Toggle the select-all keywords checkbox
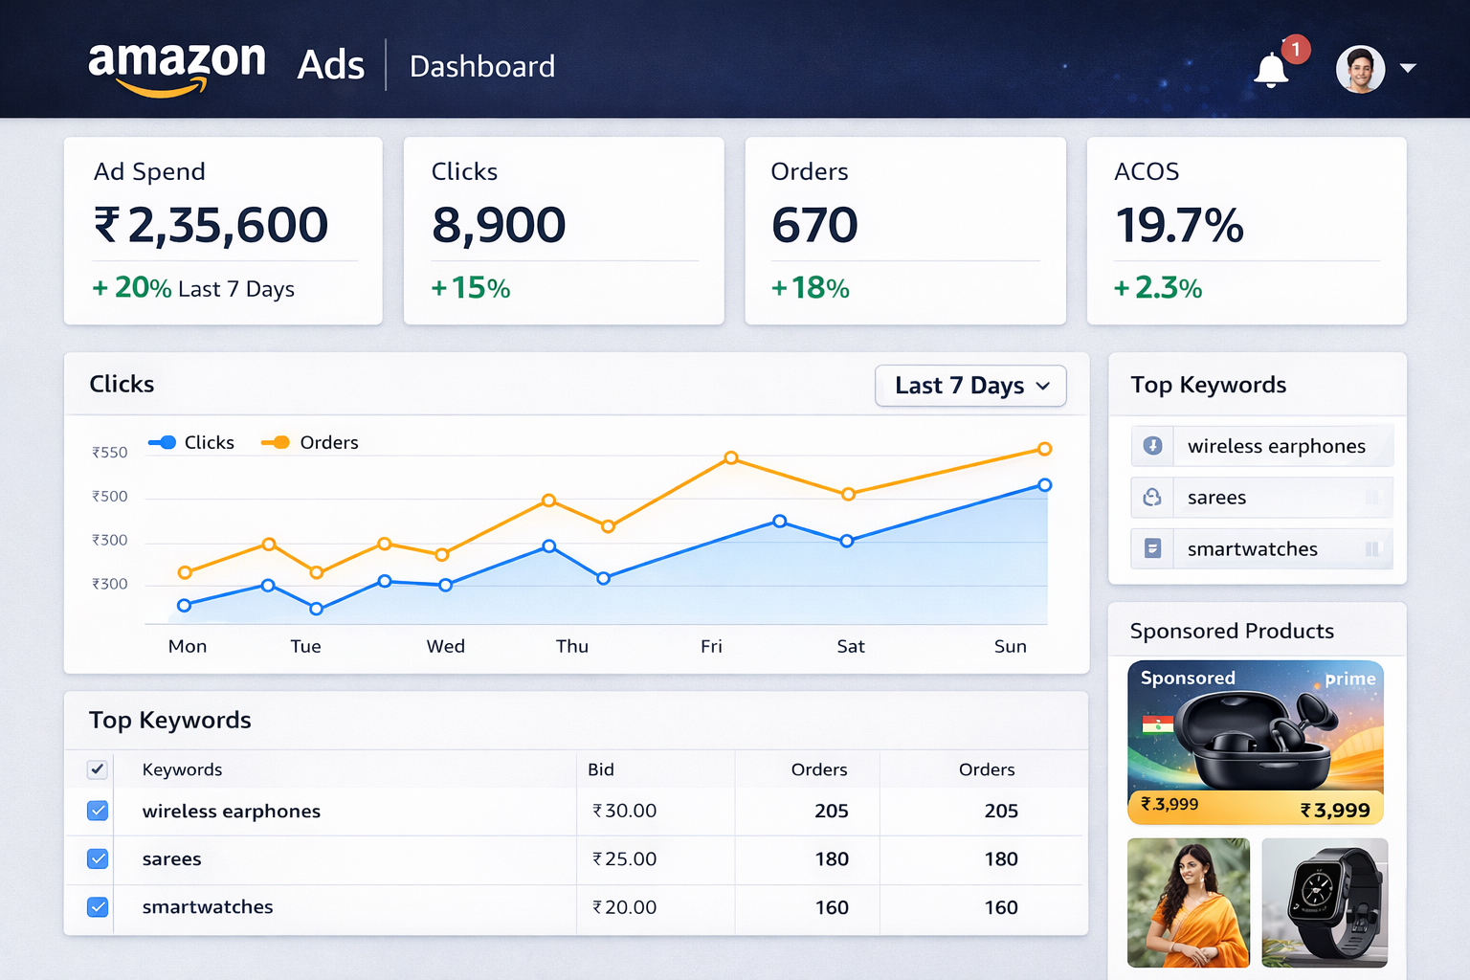This screenshot has width=1470, height=980. (x=98, y=769)
